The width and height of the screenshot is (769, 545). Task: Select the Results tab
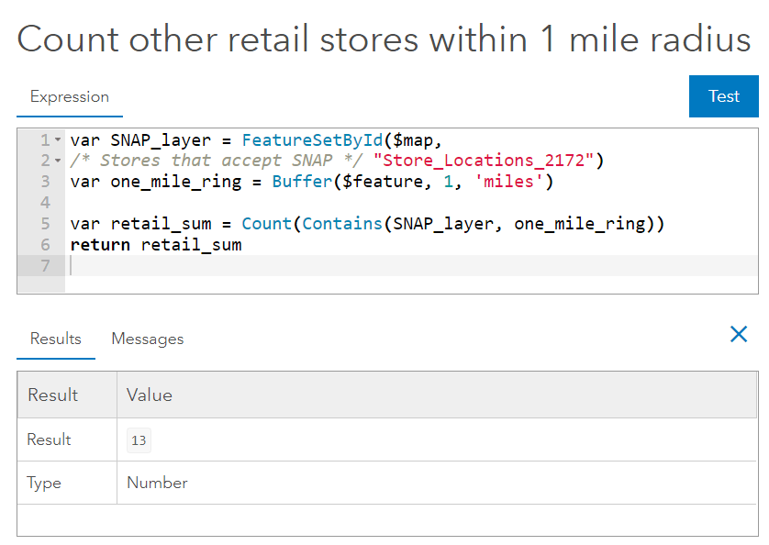pos(55,339)
